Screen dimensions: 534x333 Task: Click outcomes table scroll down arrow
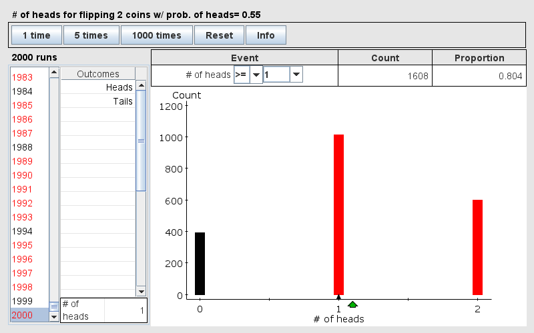pos(141,291)
